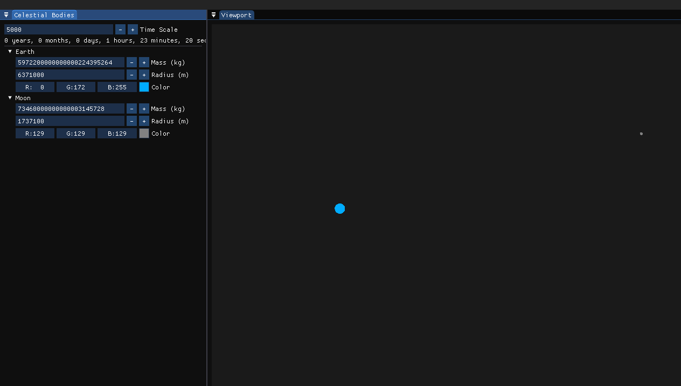
Task: Collapse the Moon tree node
Action: [10, 98]
